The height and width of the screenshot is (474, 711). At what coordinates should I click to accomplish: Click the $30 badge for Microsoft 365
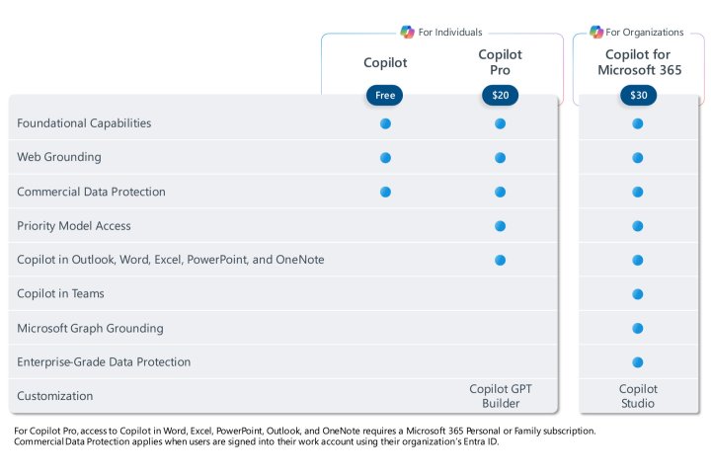638,96
